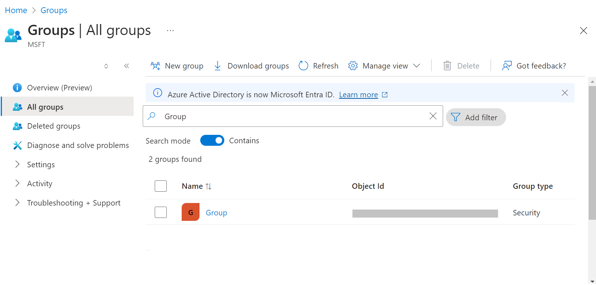Check the select-all groups checkbox

coord(161,186)
